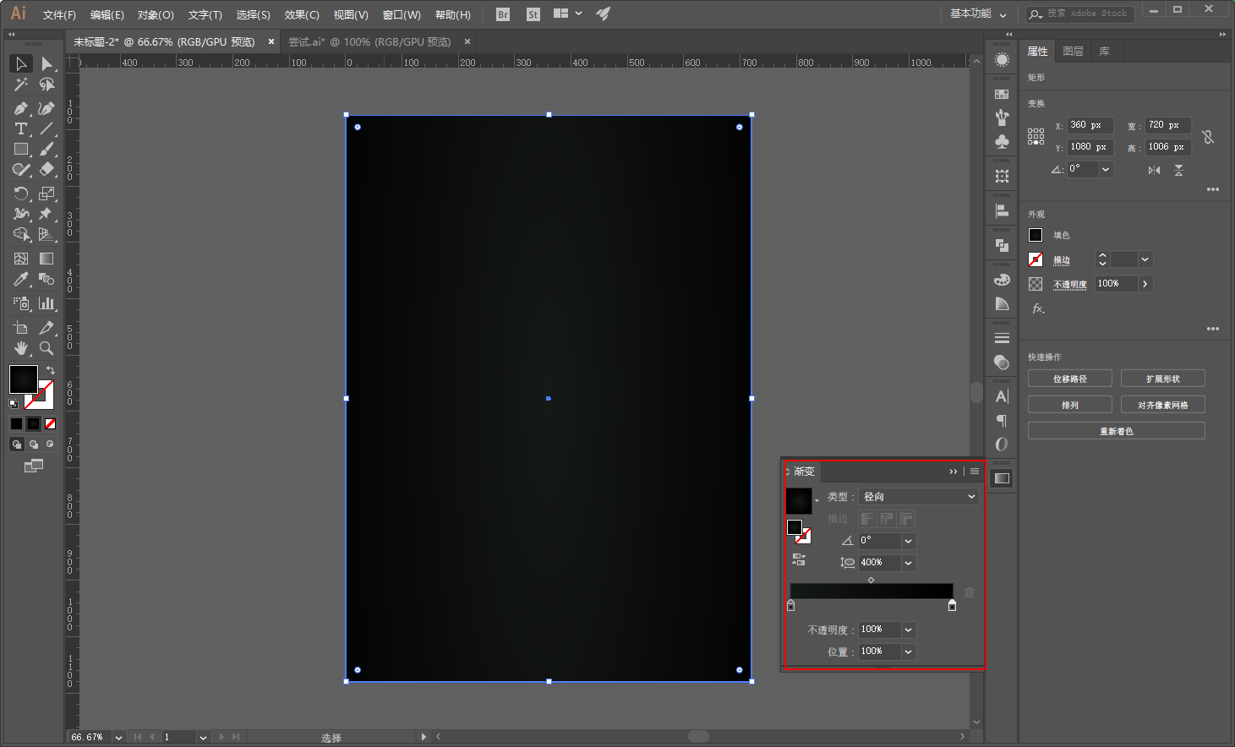
Task: Open the 基本功能 workspace switcher
Action: [978, 14]
